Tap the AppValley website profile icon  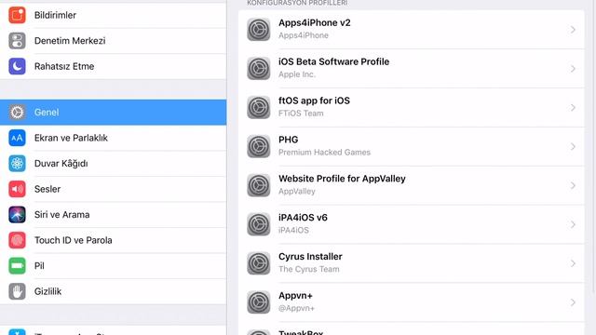coord(259,185)
